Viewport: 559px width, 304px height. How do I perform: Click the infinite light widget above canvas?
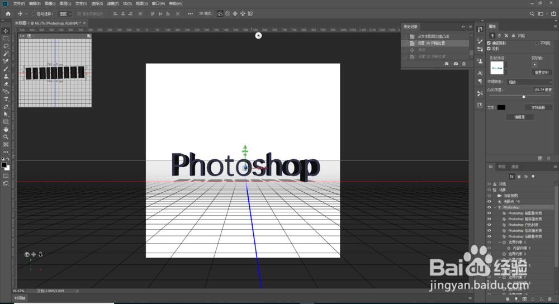point(258,35)
